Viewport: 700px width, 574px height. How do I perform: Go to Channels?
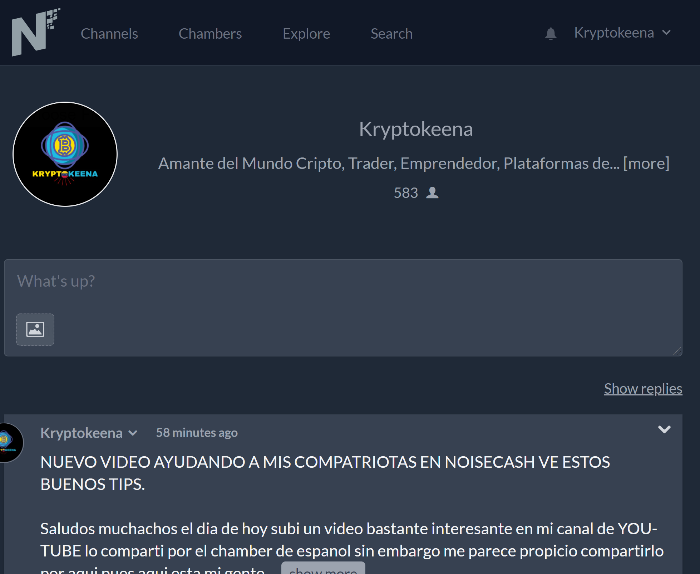(109, 34)
